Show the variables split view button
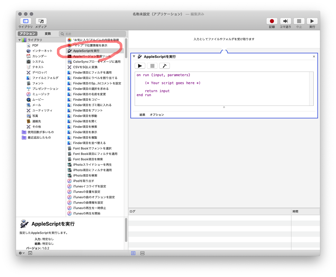 [142, 253]
